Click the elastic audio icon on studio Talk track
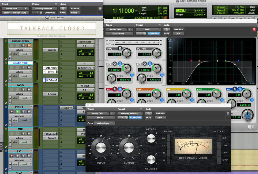 (x=10, y=80)
